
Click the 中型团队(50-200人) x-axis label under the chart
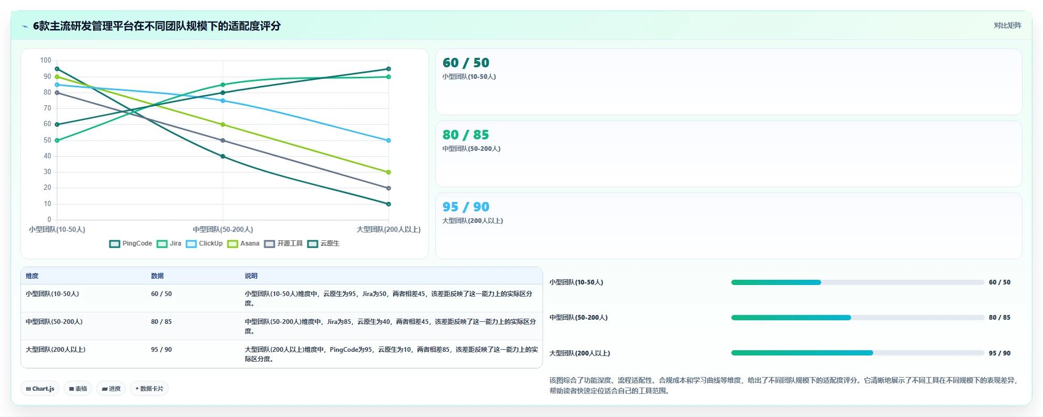coord(223,230)
